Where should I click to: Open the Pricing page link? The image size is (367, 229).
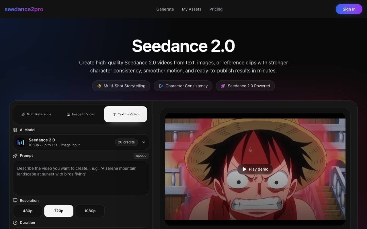(x=216, y=9)
